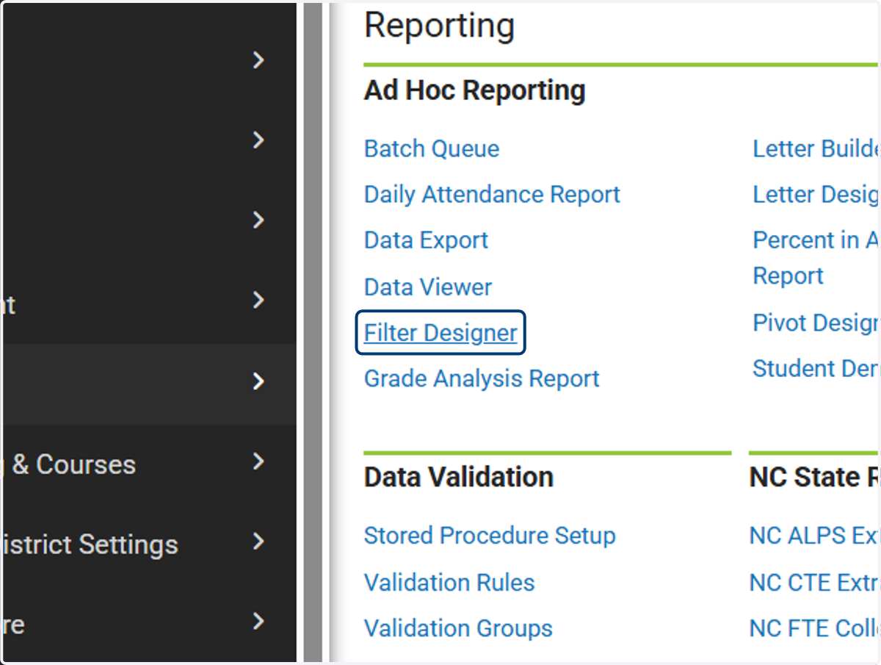Open Stored Procedure Setup

tap(490, 536)
